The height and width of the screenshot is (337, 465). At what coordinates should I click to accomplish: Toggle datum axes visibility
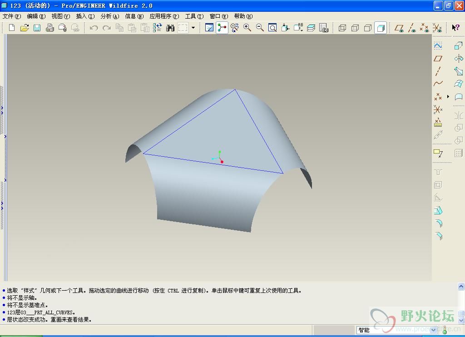(x=412, y=28)
